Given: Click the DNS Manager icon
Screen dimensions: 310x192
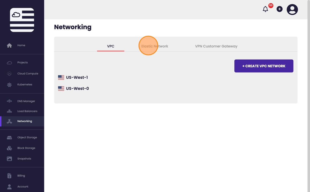Looking at the screenshot, I should (9, 101).
